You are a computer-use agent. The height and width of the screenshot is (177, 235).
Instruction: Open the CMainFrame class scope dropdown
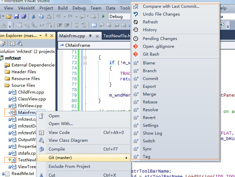point(94,45)
